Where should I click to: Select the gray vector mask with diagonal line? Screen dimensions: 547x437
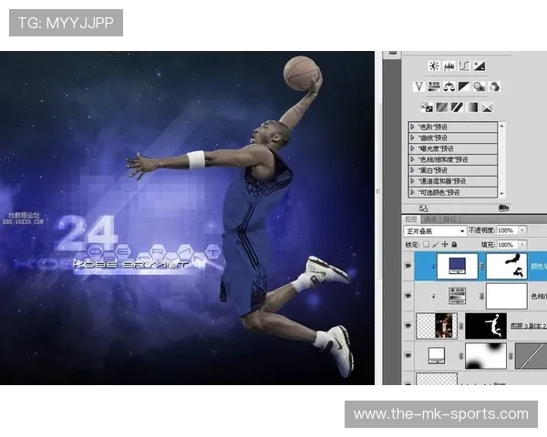[531, 356]
